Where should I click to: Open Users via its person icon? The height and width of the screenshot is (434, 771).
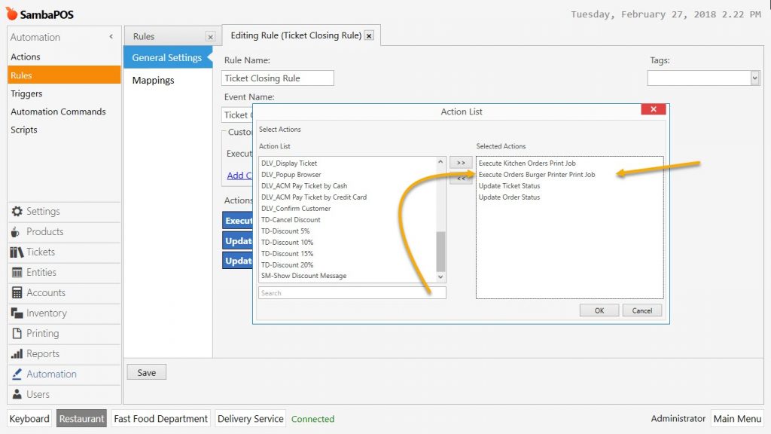[17, 394]
